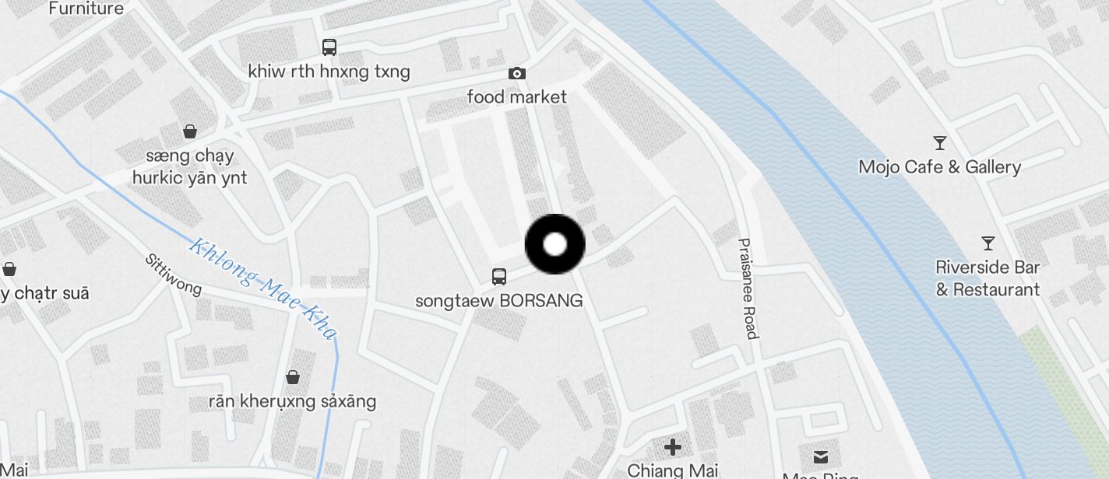1109x479 pixels.
Task: Select the khiw rth hnxng txng bus icon
Action: click(x=329, y=47)
